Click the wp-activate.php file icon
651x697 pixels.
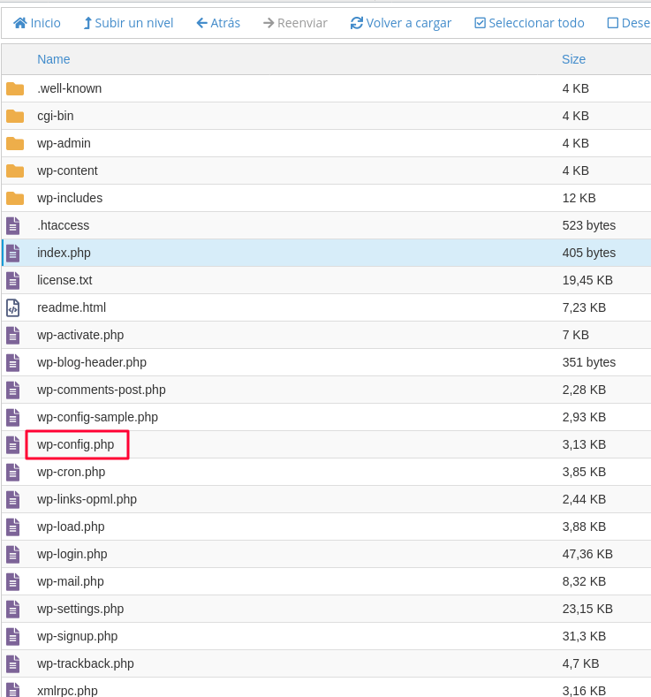pos(13,335)
